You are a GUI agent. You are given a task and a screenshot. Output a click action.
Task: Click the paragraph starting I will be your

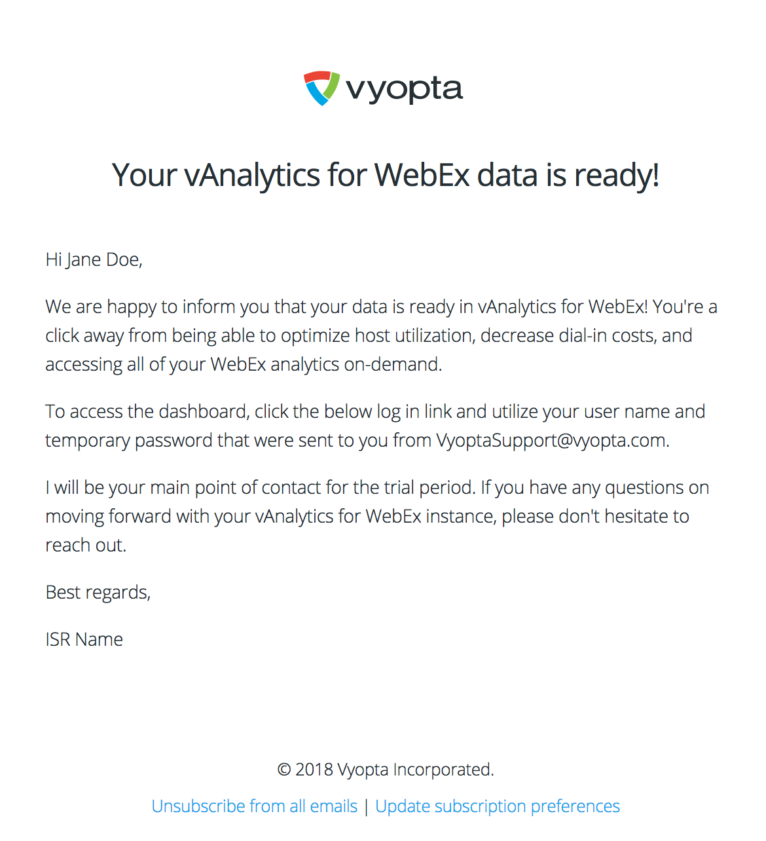(x=377, y=516)
